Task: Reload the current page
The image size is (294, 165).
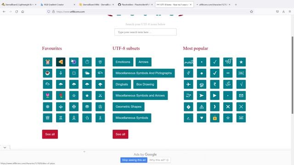Action: click(17, 11)
